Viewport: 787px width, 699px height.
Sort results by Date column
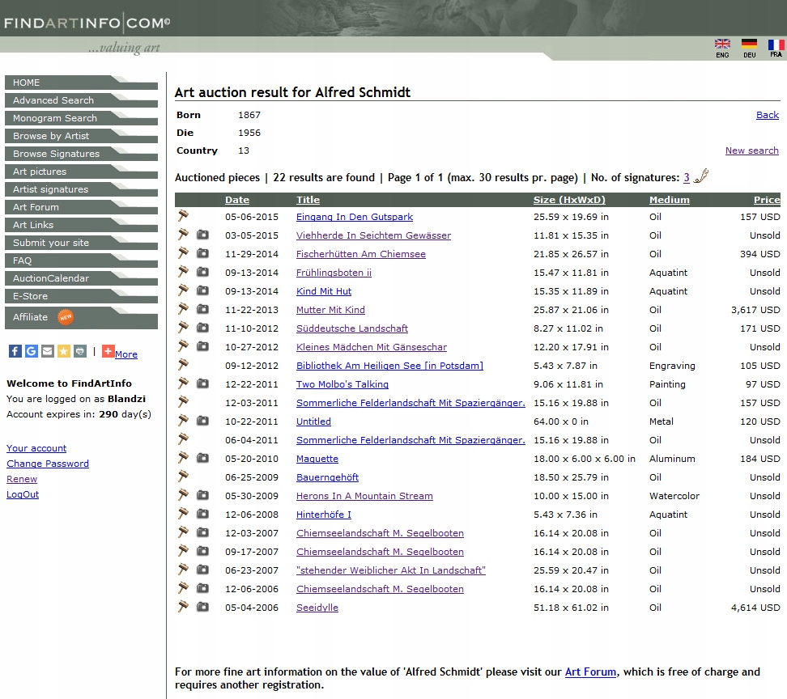(237, 200)
